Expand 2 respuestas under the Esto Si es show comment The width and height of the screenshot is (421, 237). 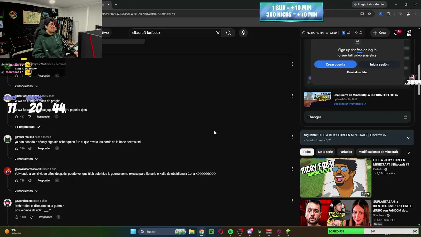click(26, 86)
